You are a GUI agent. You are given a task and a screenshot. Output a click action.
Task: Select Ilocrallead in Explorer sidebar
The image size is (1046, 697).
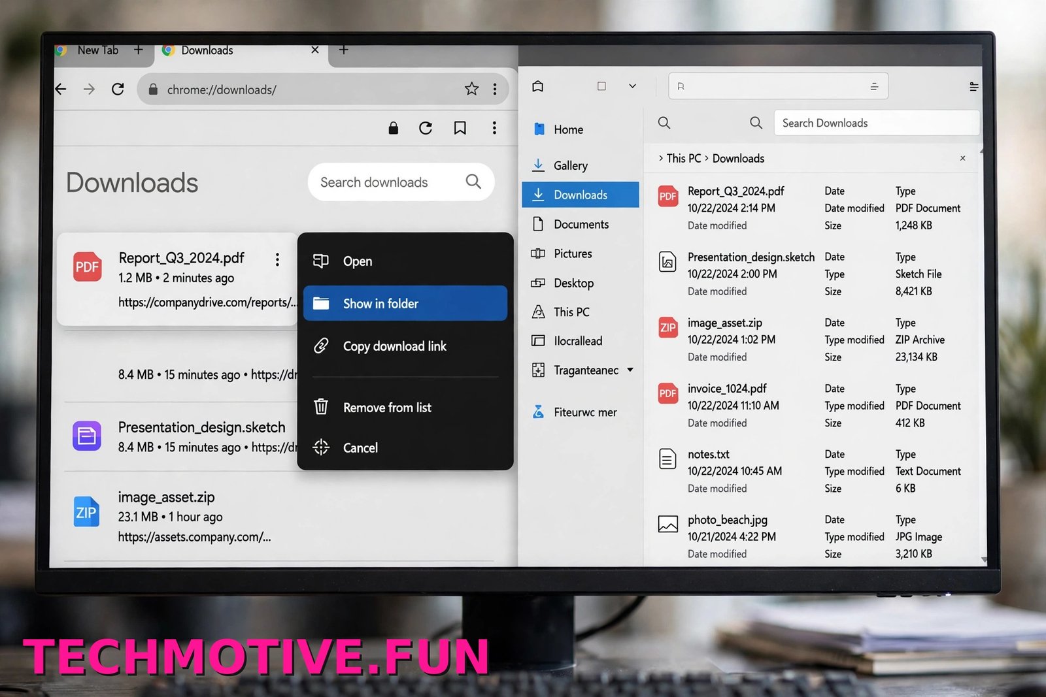click(x=581, y=340)
